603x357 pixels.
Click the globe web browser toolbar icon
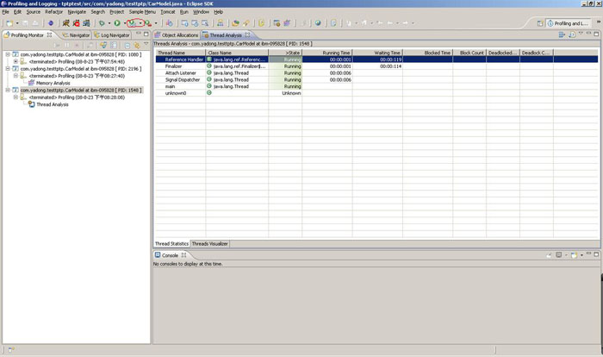tap(318, 23)
